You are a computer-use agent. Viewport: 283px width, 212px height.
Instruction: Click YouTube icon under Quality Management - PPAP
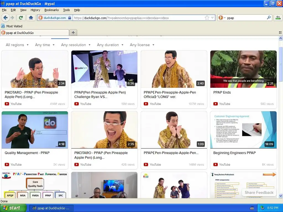click(x=7, y=165)
